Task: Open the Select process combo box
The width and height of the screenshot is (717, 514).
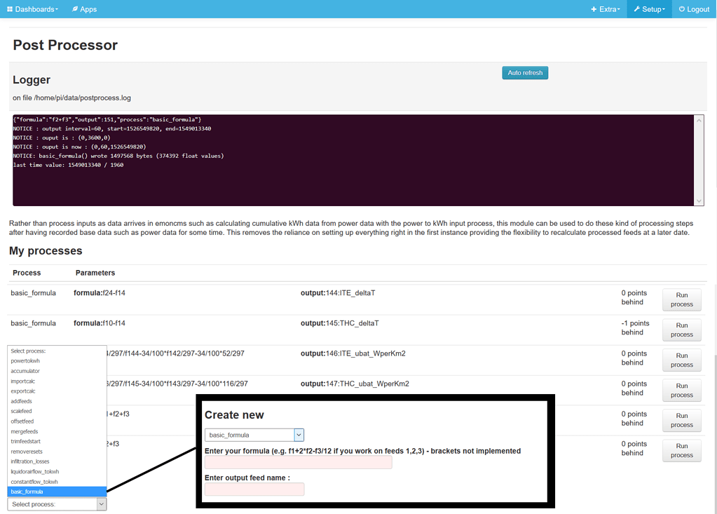Action: click(x=56, y=503)
